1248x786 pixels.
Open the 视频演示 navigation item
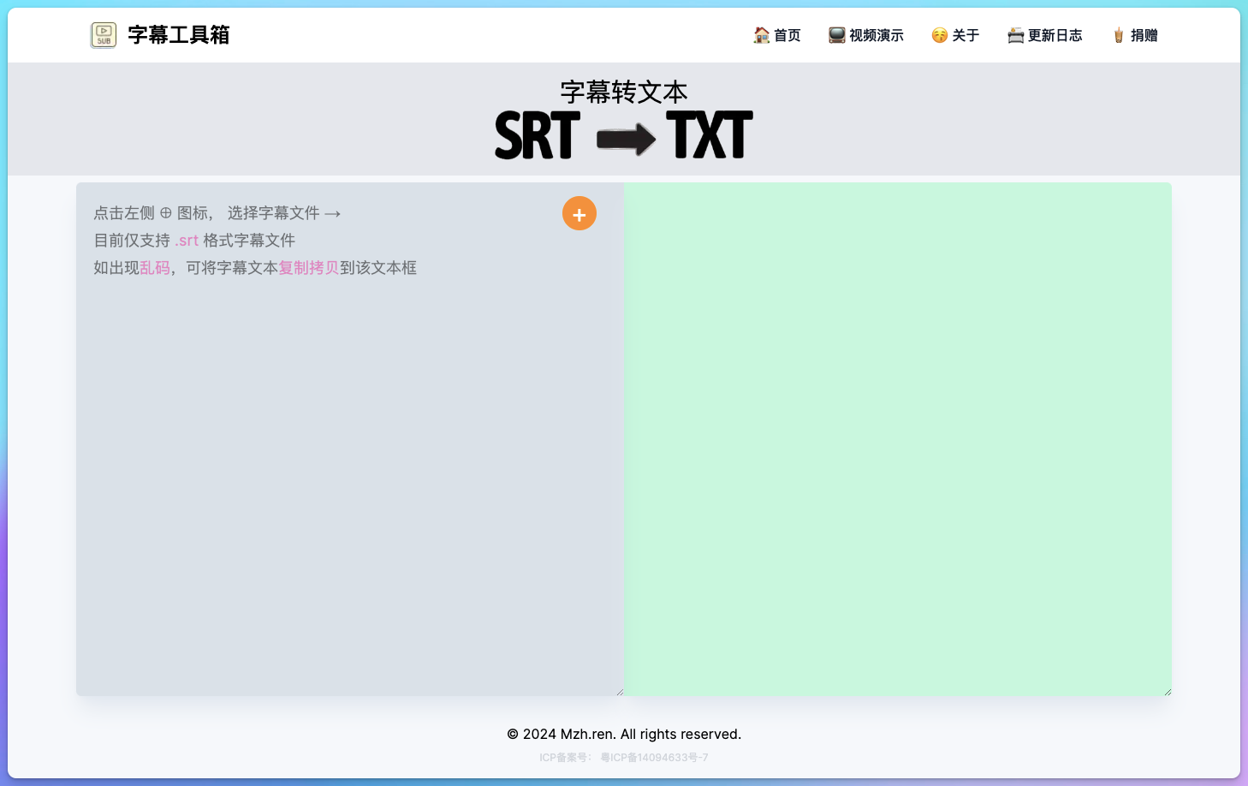tap(875, 35)
